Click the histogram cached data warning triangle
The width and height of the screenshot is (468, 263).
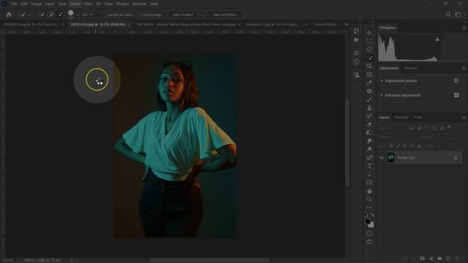click(437, 39)
